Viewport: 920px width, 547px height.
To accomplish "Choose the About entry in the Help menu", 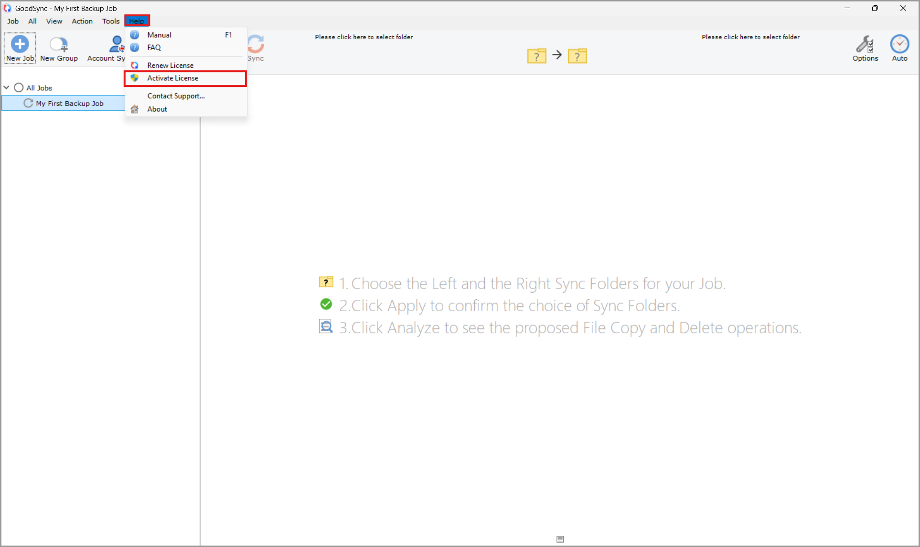I will 186,109.
